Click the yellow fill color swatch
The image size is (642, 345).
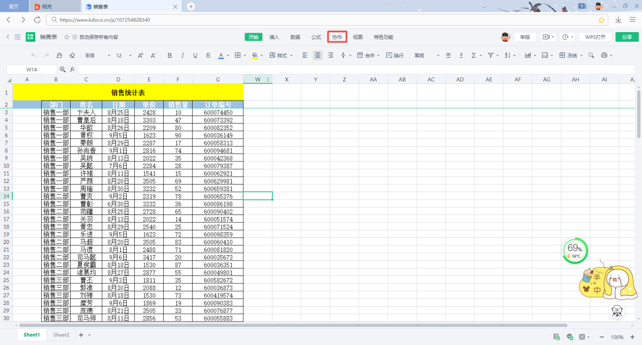point(254,55)
